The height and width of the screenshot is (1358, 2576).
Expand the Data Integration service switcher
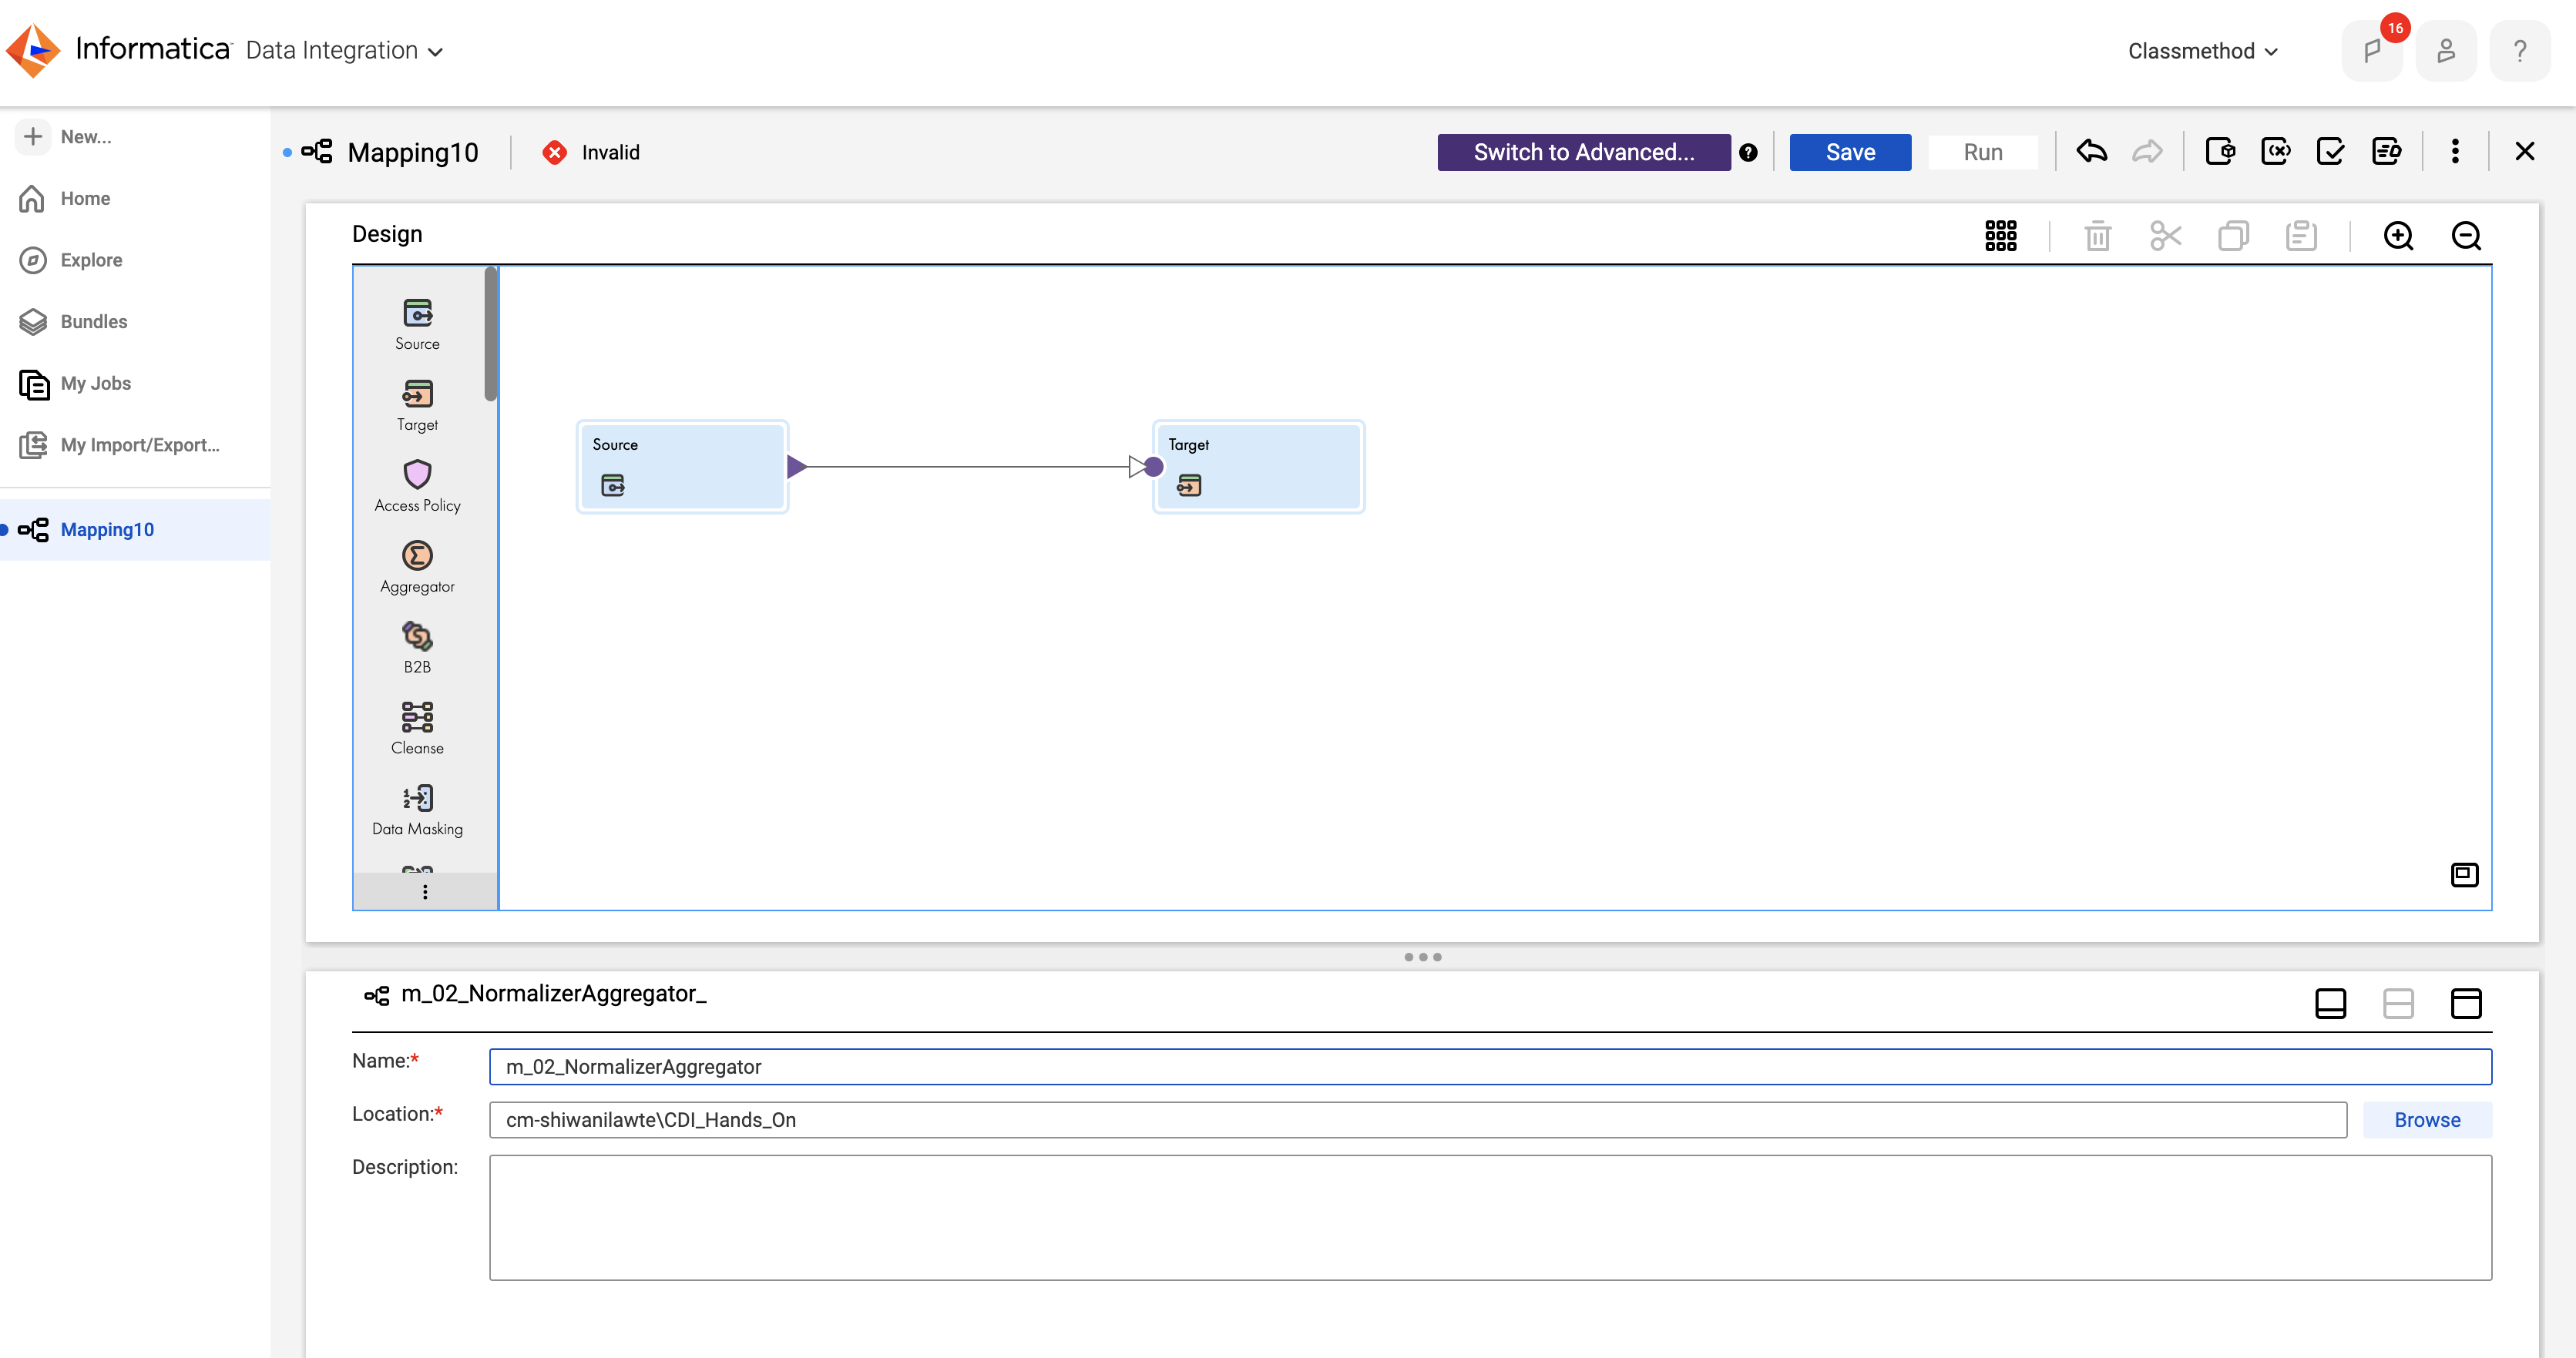tap(344, 51)
